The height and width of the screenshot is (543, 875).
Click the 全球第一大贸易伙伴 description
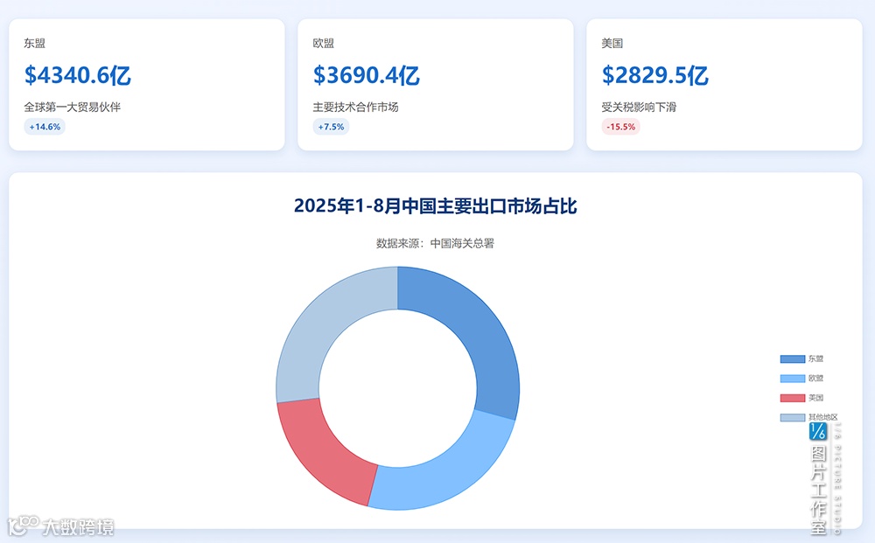point(72,107)
